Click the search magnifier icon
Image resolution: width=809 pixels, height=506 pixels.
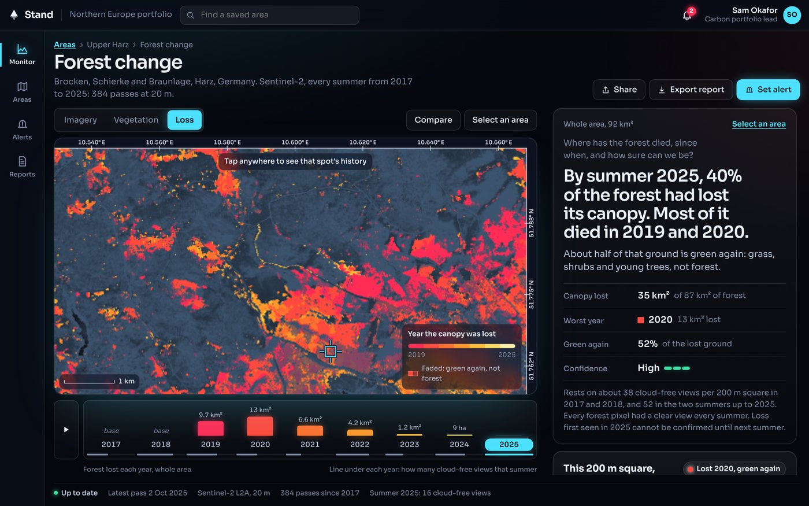(x=190, y=15)
